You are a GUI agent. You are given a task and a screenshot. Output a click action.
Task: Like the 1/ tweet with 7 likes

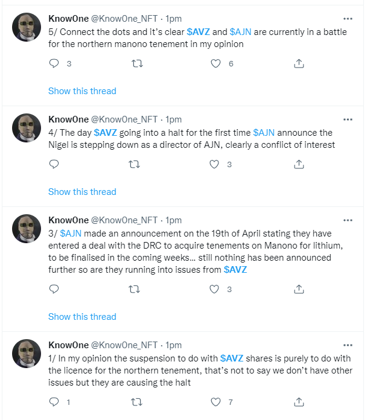215,402
